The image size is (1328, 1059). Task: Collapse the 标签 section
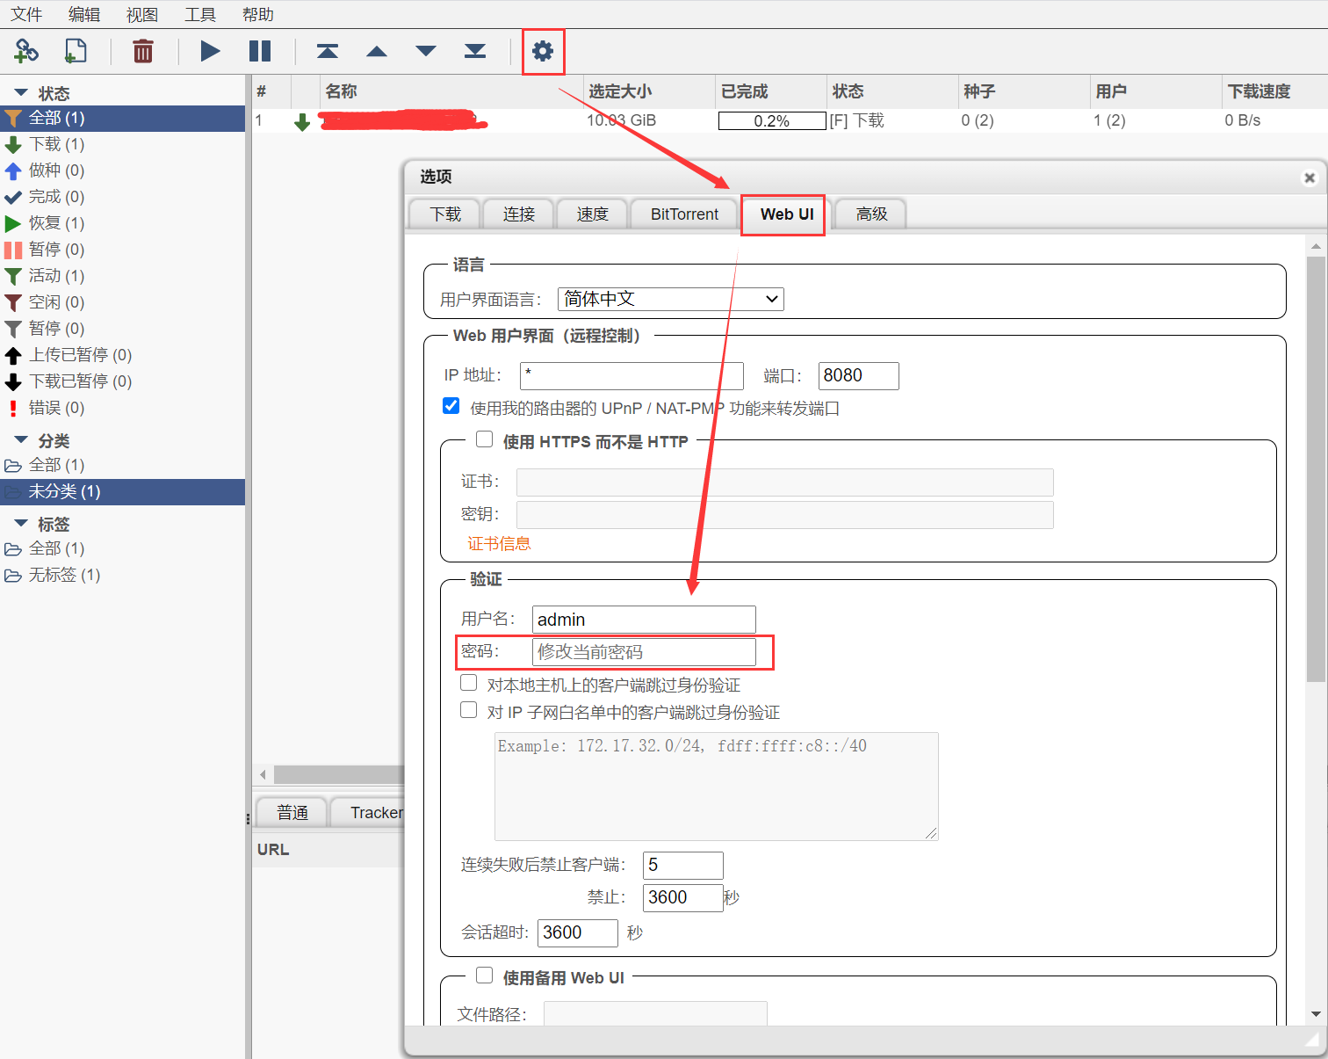21,523
